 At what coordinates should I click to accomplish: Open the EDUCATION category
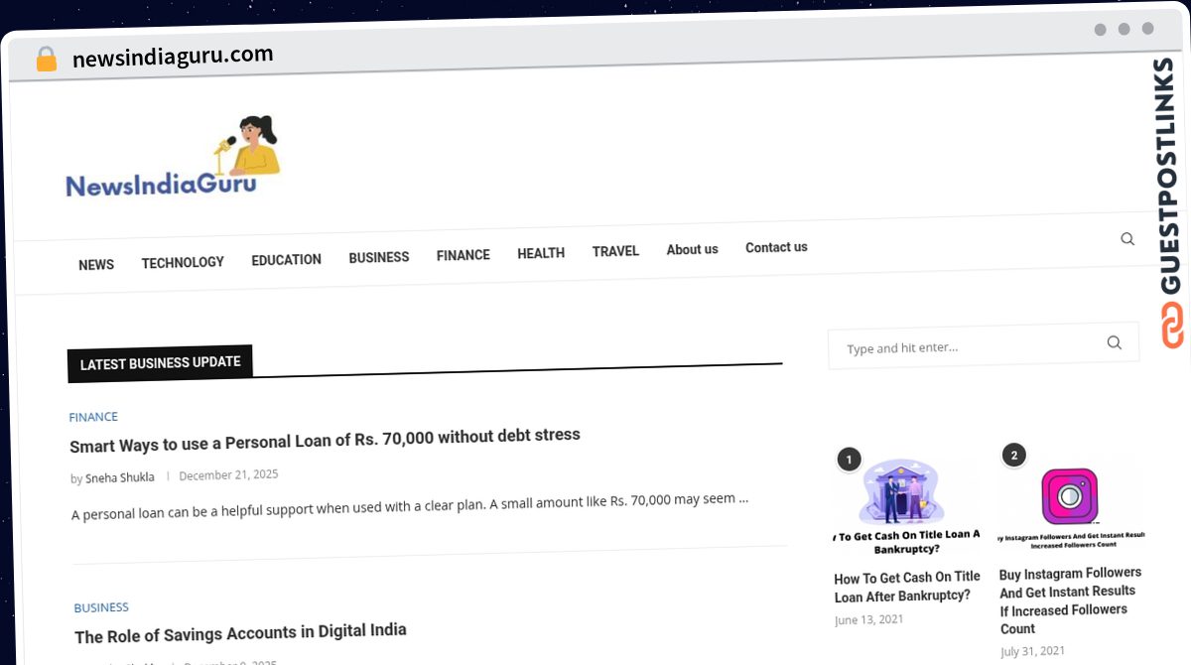pos(286,260)
